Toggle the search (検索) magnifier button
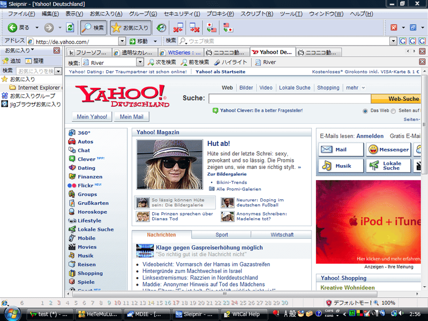This screenshot has height=321, width=428. click(93, 27)
